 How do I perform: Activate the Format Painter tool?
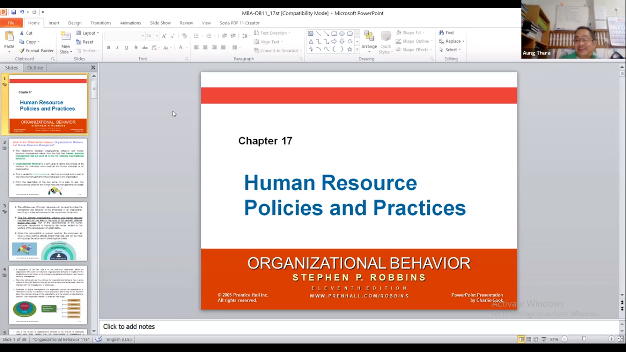36,50
